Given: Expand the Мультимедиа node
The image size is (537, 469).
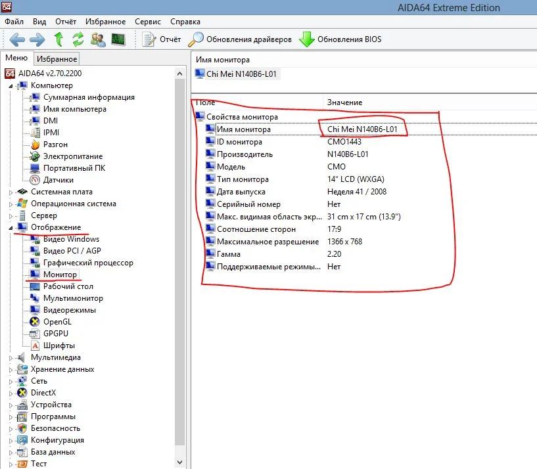Looking at the screenshot, I should [11, 358].
